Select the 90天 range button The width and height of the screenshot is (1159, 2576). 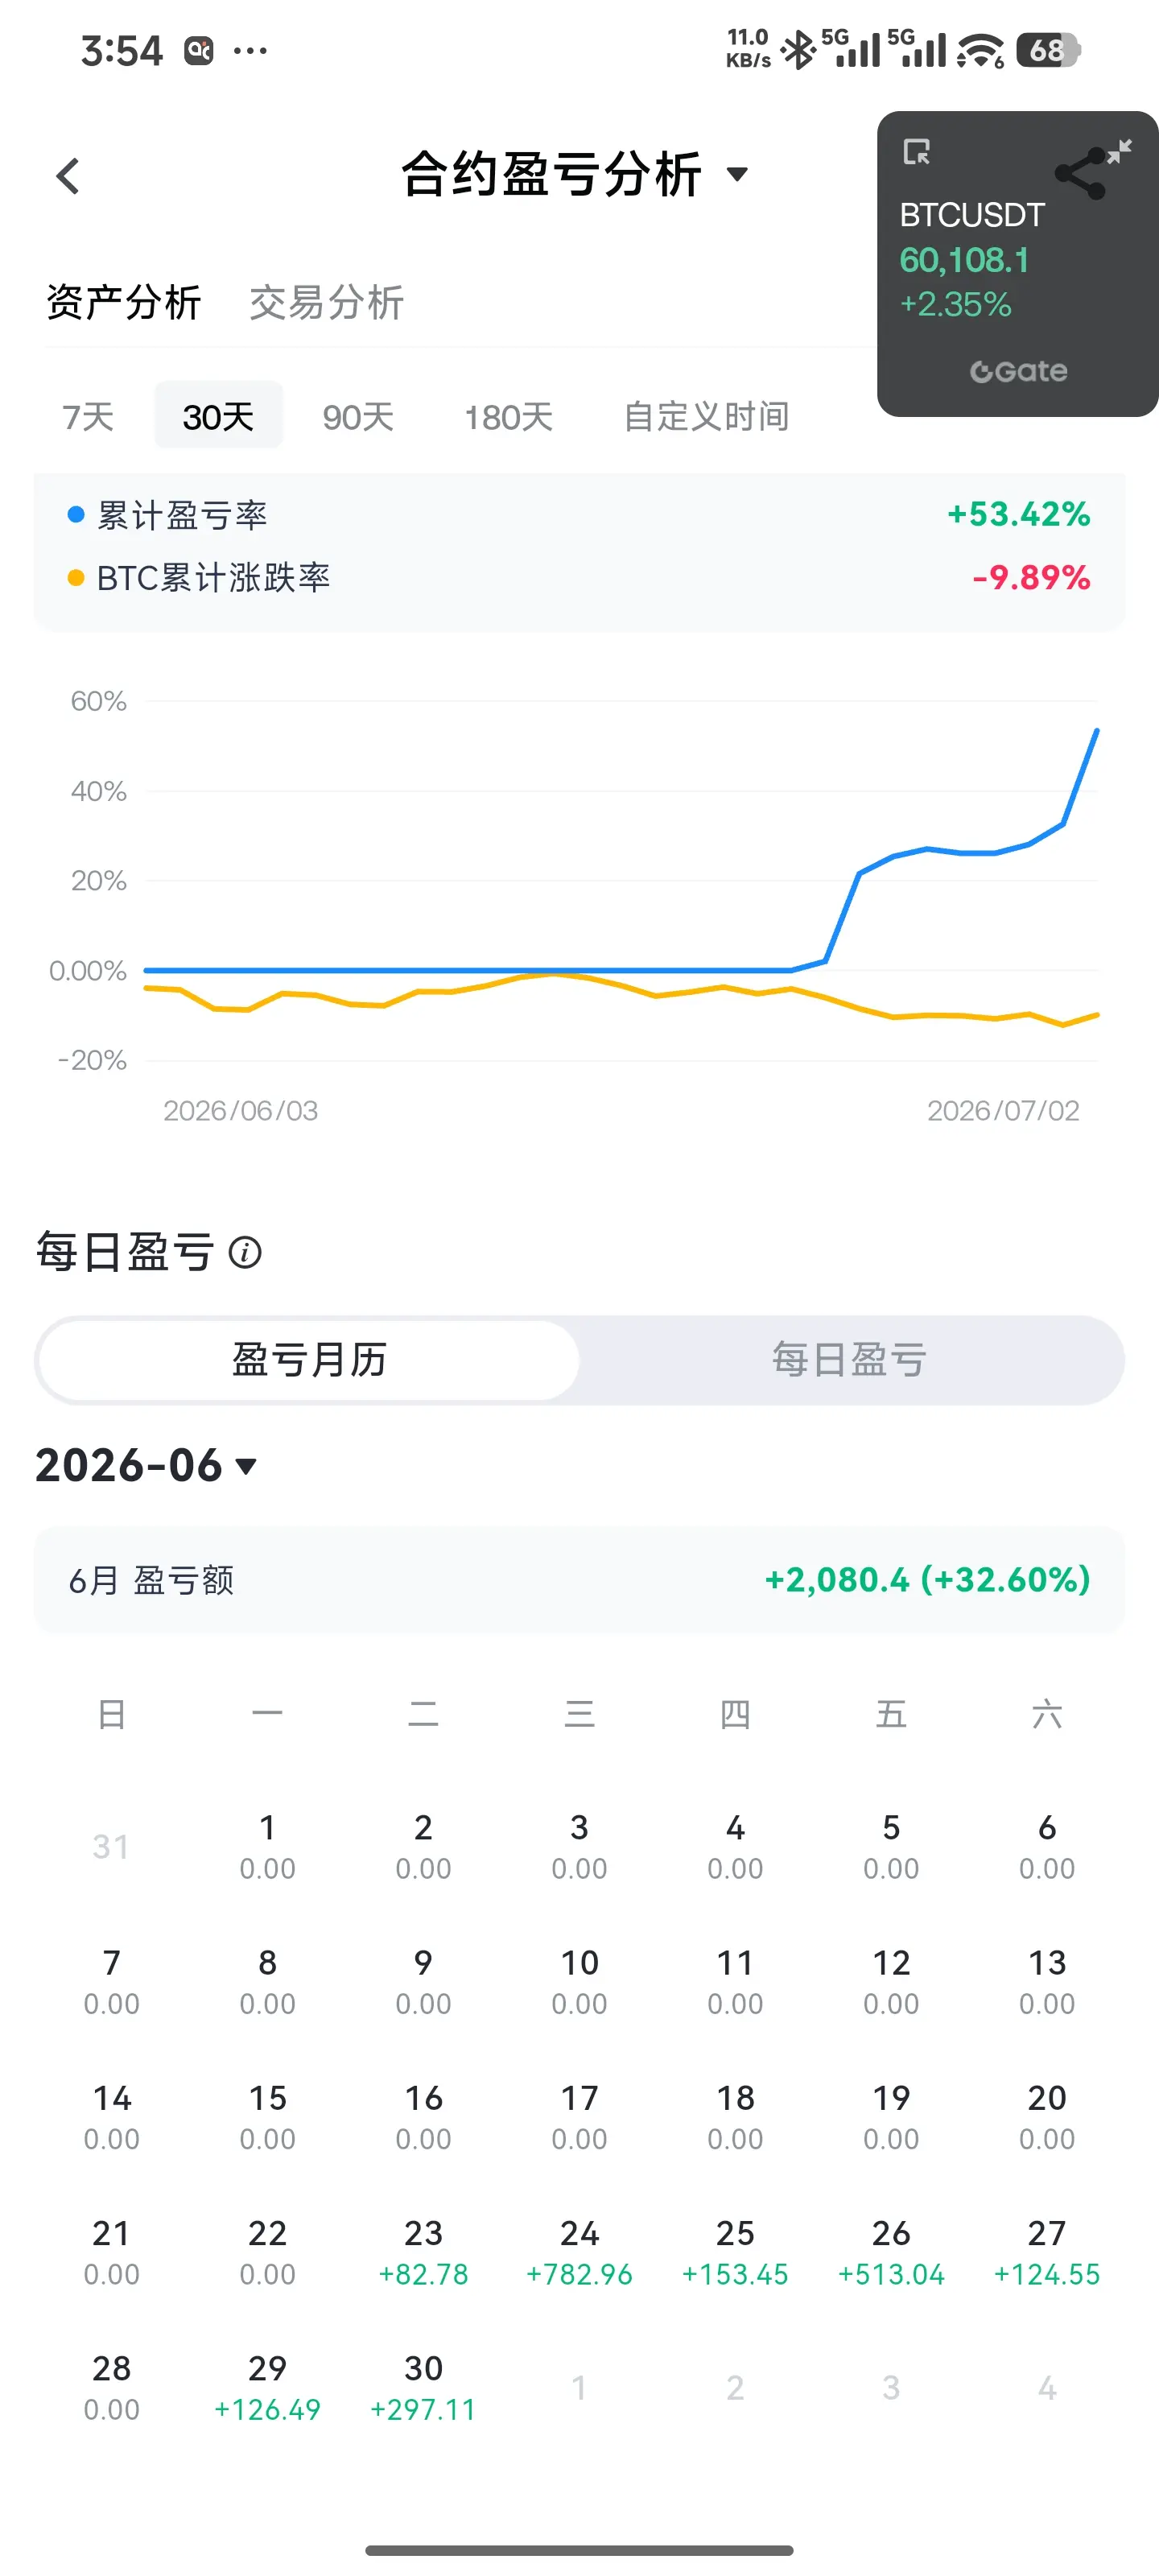tap(358, 416)
